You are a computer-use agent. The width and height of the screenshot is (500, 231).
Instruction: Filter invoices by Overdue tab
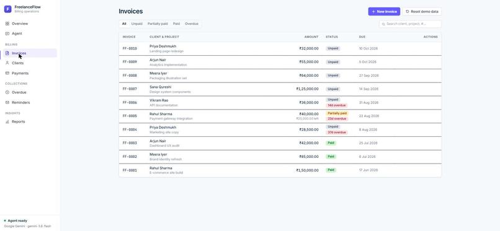point(192,24)
